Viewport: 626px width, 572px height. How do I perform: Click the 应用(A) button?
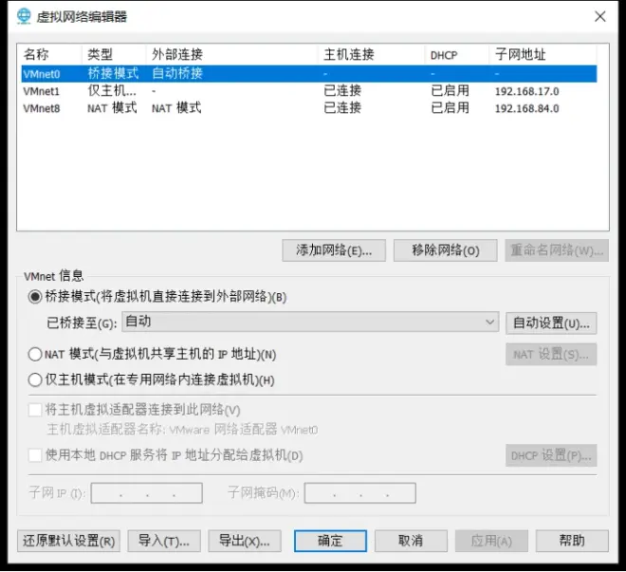tap(491, 541)
